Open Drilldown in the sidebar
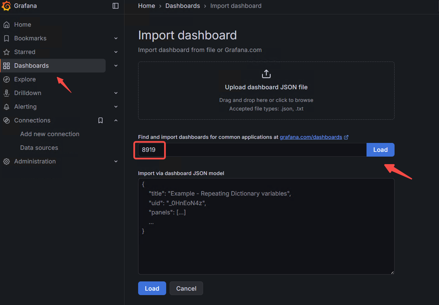Screen dimensions: 439x305 pyautogui.click(x=28, y=93)
